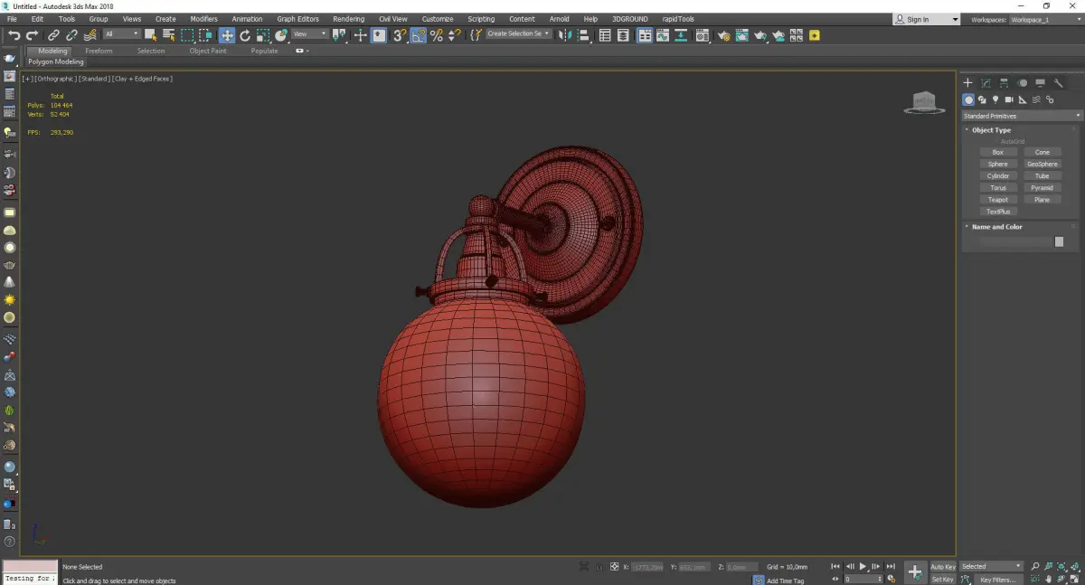Click the X coordinate input field
Image resolution: width=1085 pixels, height=585 pixels.
646,567
